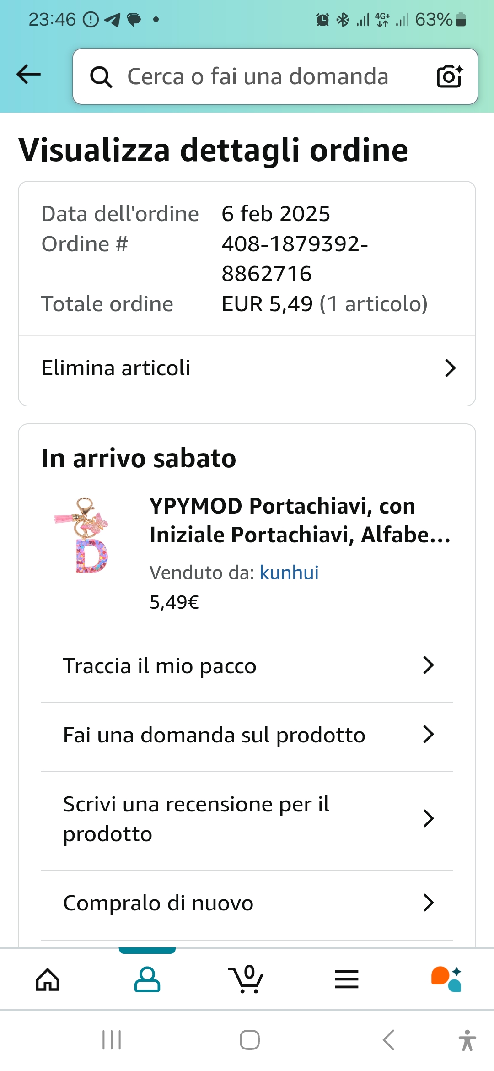Go to Amazon home tab
The image size is (494, 1071).
[x=48, y=979]
